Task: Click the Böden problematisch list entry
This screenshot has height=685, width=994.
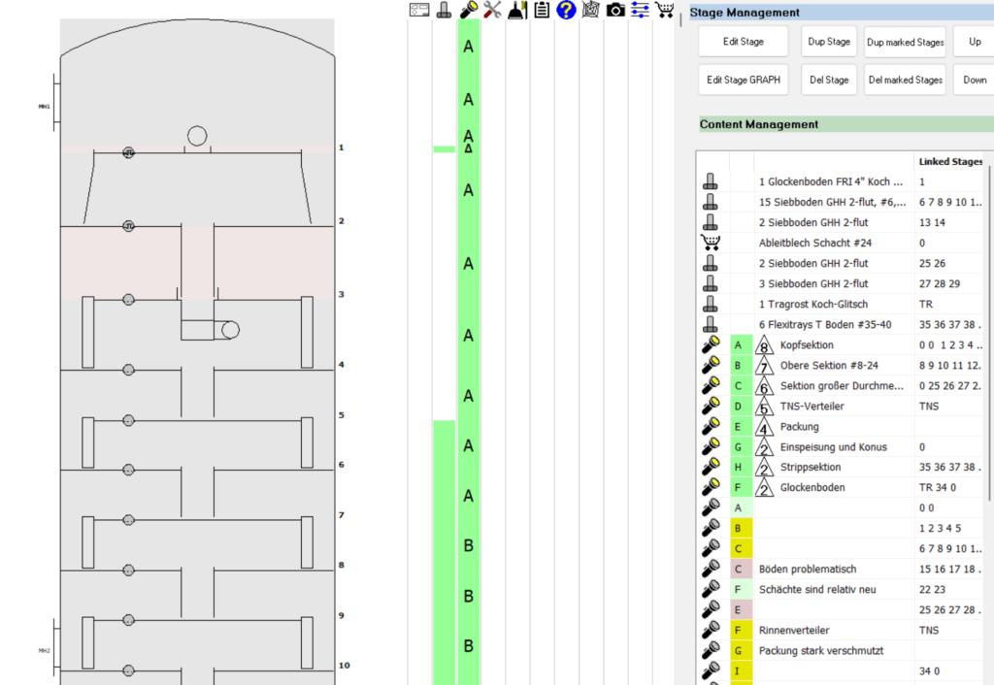Action: coord(808,569)
